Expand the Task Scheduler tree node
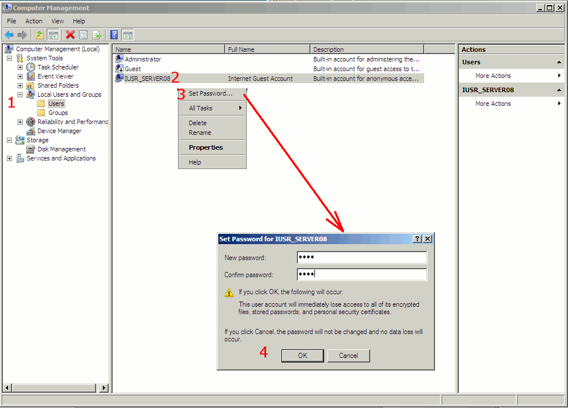This screenshot has height=408, width=568. 20,67
